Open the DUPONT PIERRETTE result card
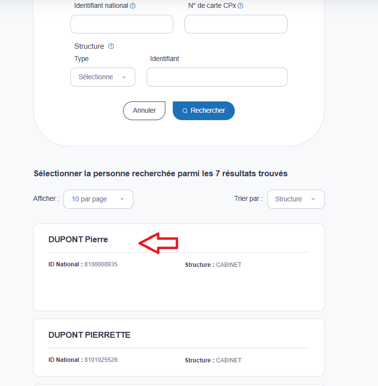Screen dimensions: 378x386 (x=179, y=348)
